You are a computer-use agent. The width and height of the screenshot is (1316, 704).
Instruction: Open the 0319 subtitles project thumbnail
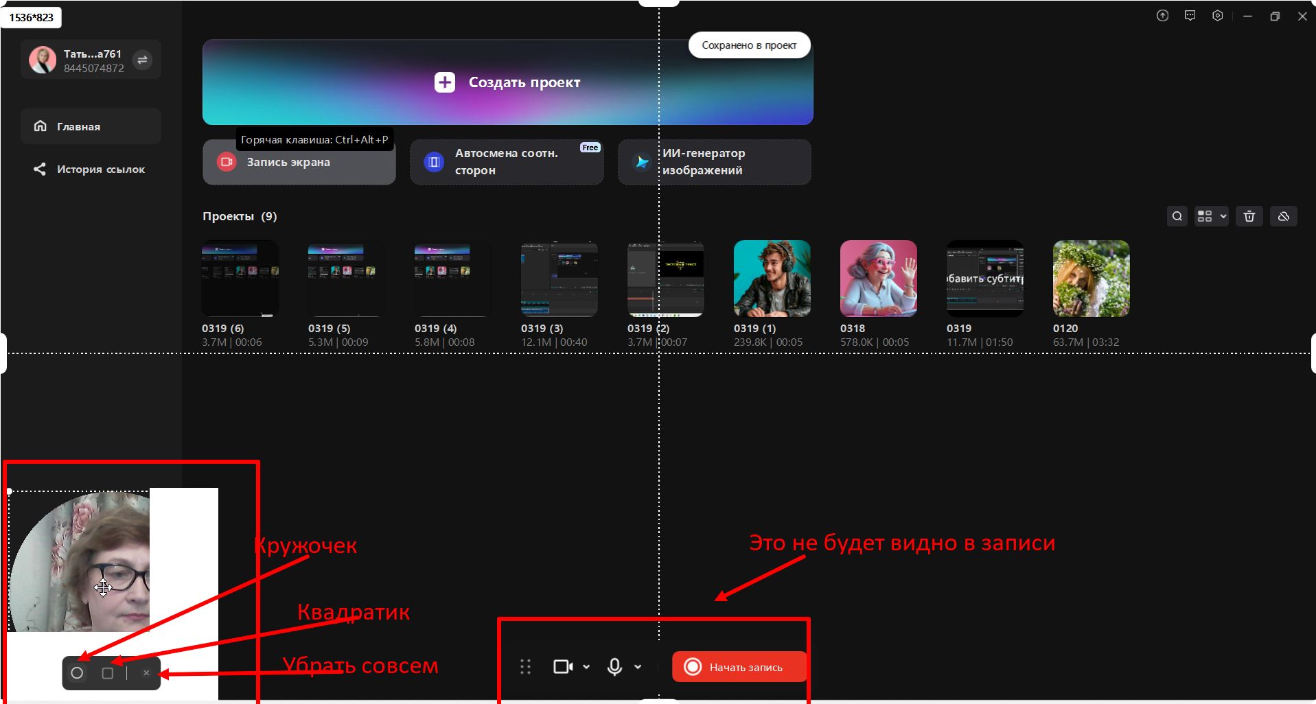985,279
